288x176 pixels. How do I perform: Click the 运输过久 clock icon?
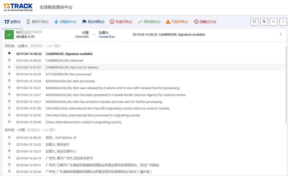(195, 22)
